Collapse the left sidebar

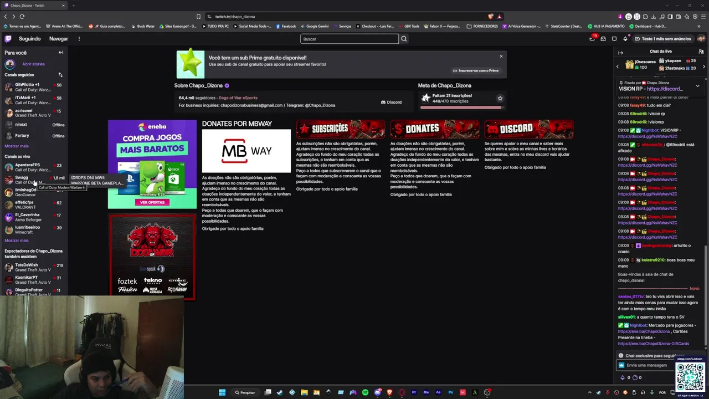pos(61,53)
